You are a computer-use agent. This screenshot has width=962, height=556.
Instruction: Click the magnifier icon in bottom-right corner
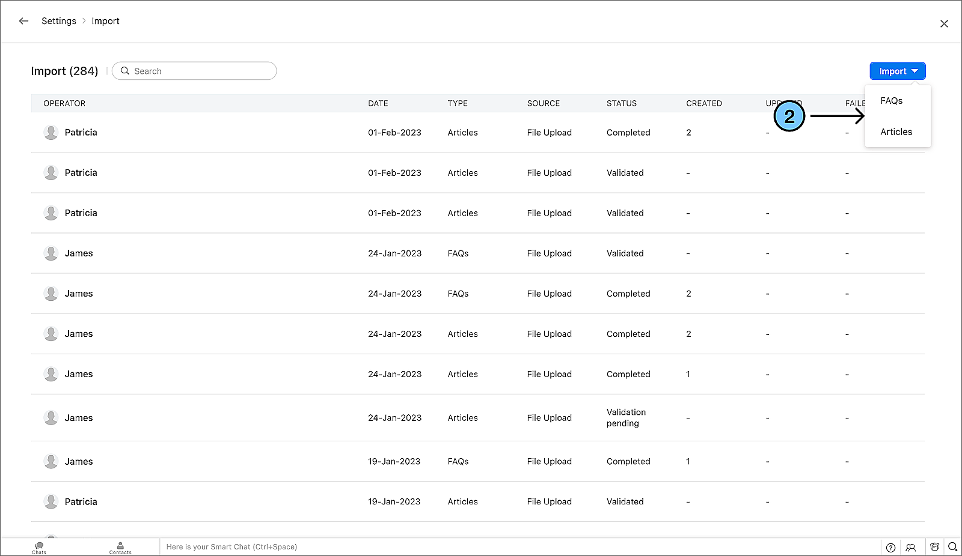coord(952,546)
